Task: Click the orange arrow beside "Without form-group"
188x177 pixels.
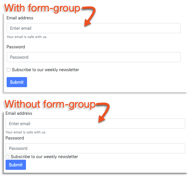Action: pyautogui.click(x=104, y=112)
